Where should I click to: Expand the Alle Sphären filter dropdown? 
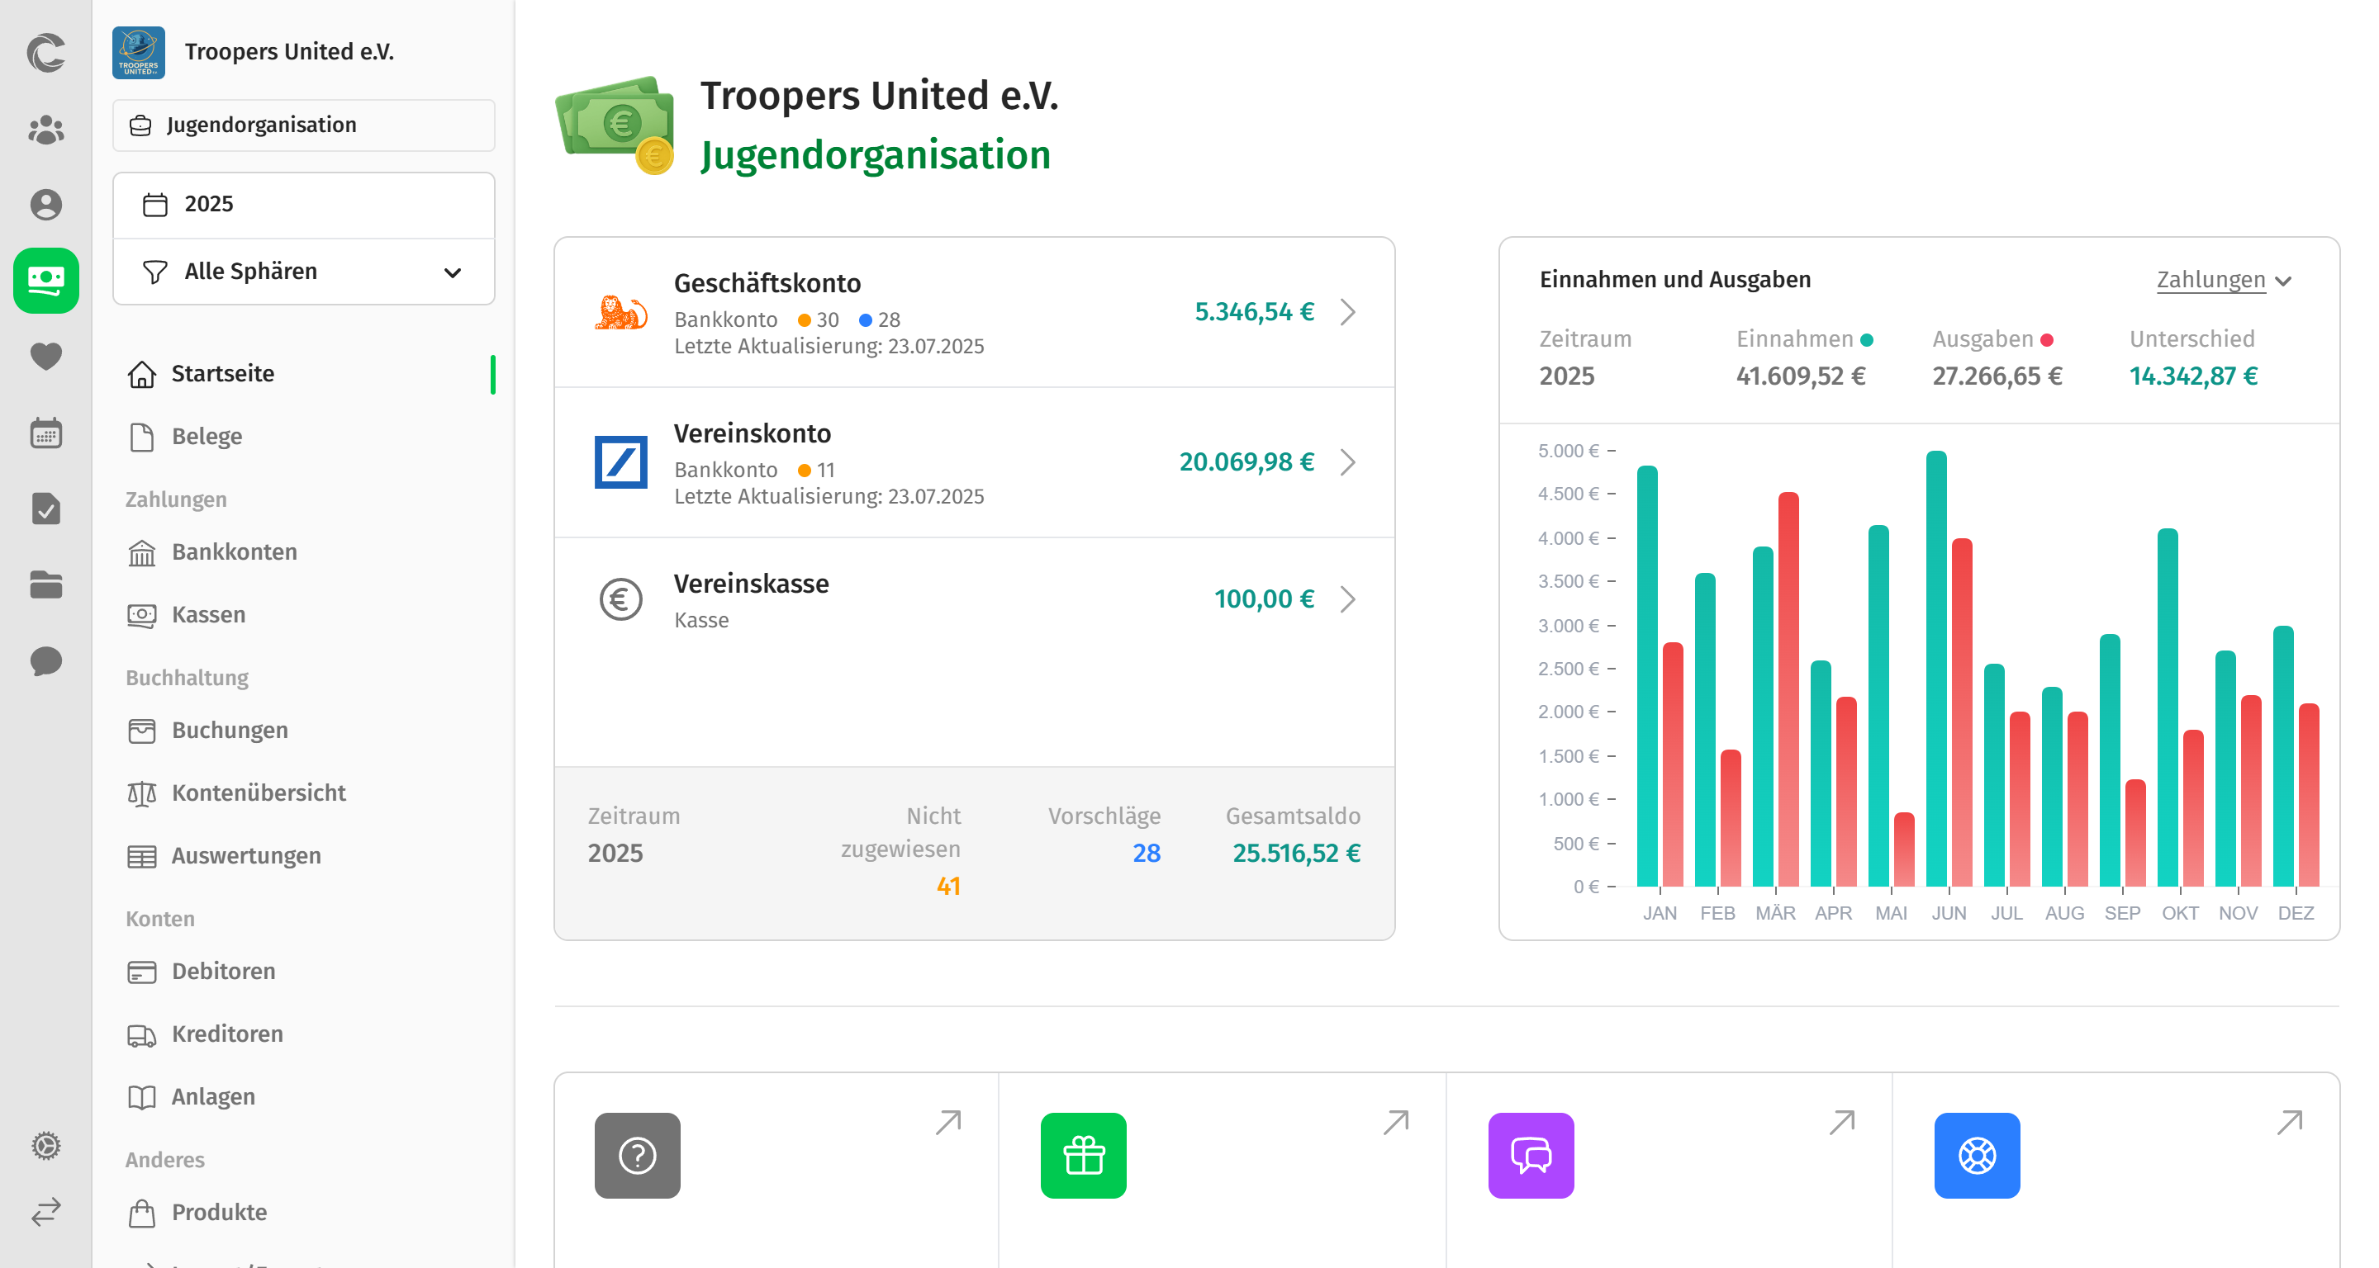tap(303, 272)
